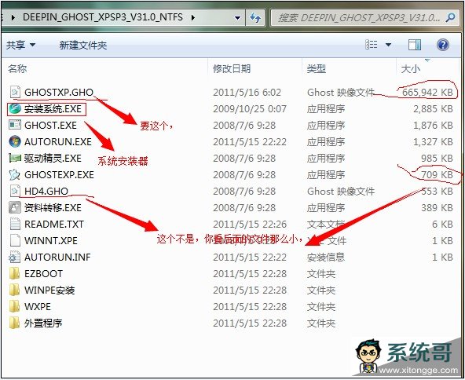Click the 1,876 KB size value
Screen dimensions: 465x380
click(433, 125)
